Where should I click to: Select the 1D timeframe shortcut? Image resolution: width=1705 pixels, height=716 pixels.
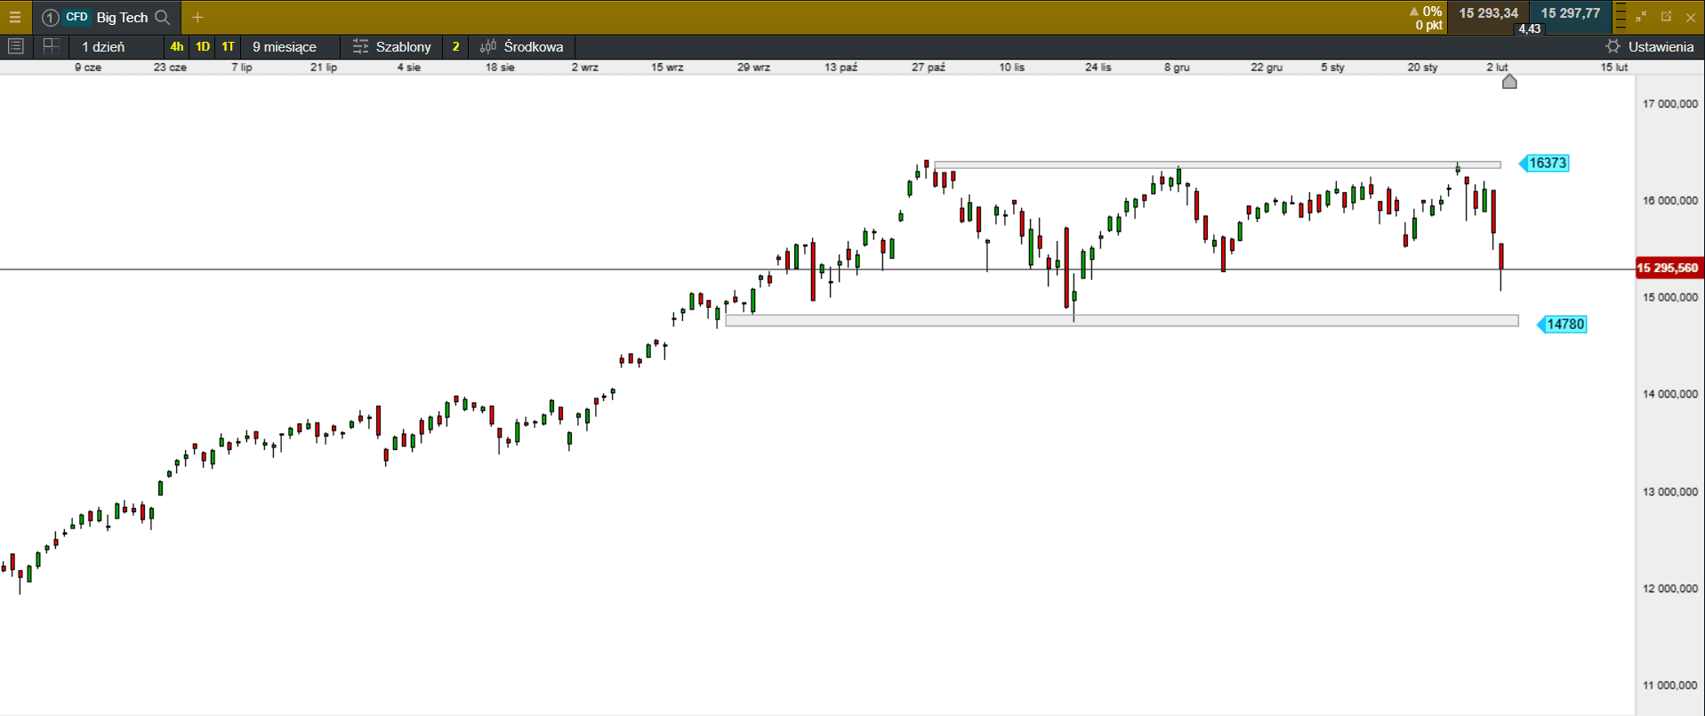(x=203, y=46)
